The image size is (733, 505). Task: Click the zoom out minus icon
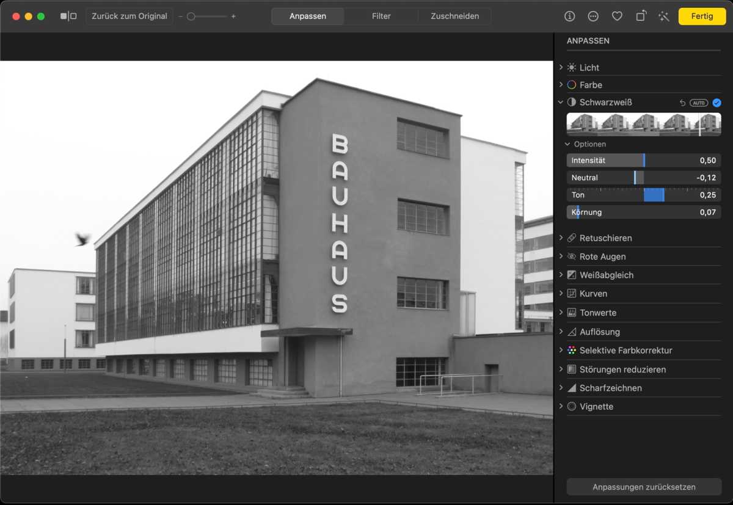181,16
